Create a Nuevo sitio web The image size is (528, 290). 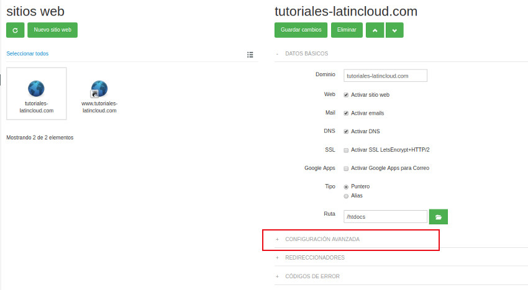[x=53, y=30]
